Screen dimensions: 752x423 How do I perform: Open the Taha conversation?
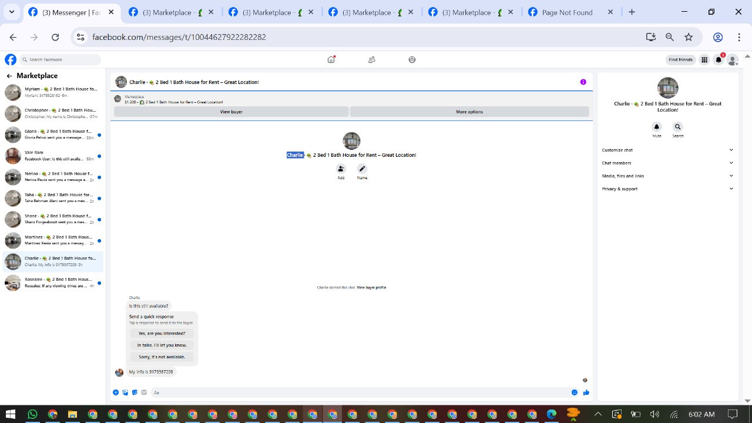click(x=53, y=198)
